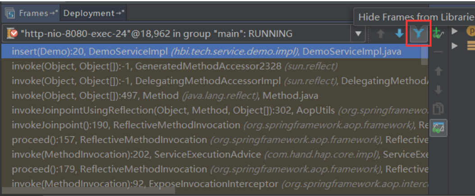
Task: Click the Remove Watch minus icon
Action: (x=438, y=52)
